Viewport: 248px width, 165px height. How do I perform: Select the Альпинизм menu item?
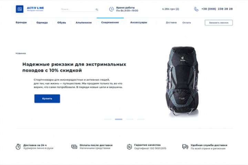[x=84, y=23]
